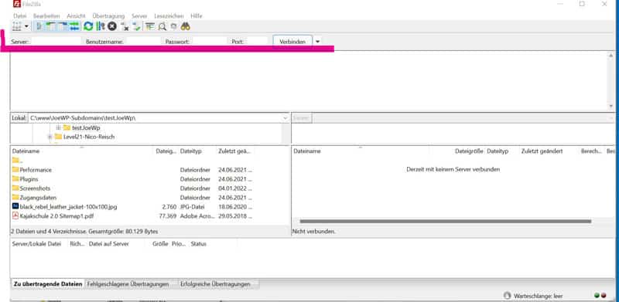Select the Screenshots folder
The image size is (619, 302).
tap(35, 188)
